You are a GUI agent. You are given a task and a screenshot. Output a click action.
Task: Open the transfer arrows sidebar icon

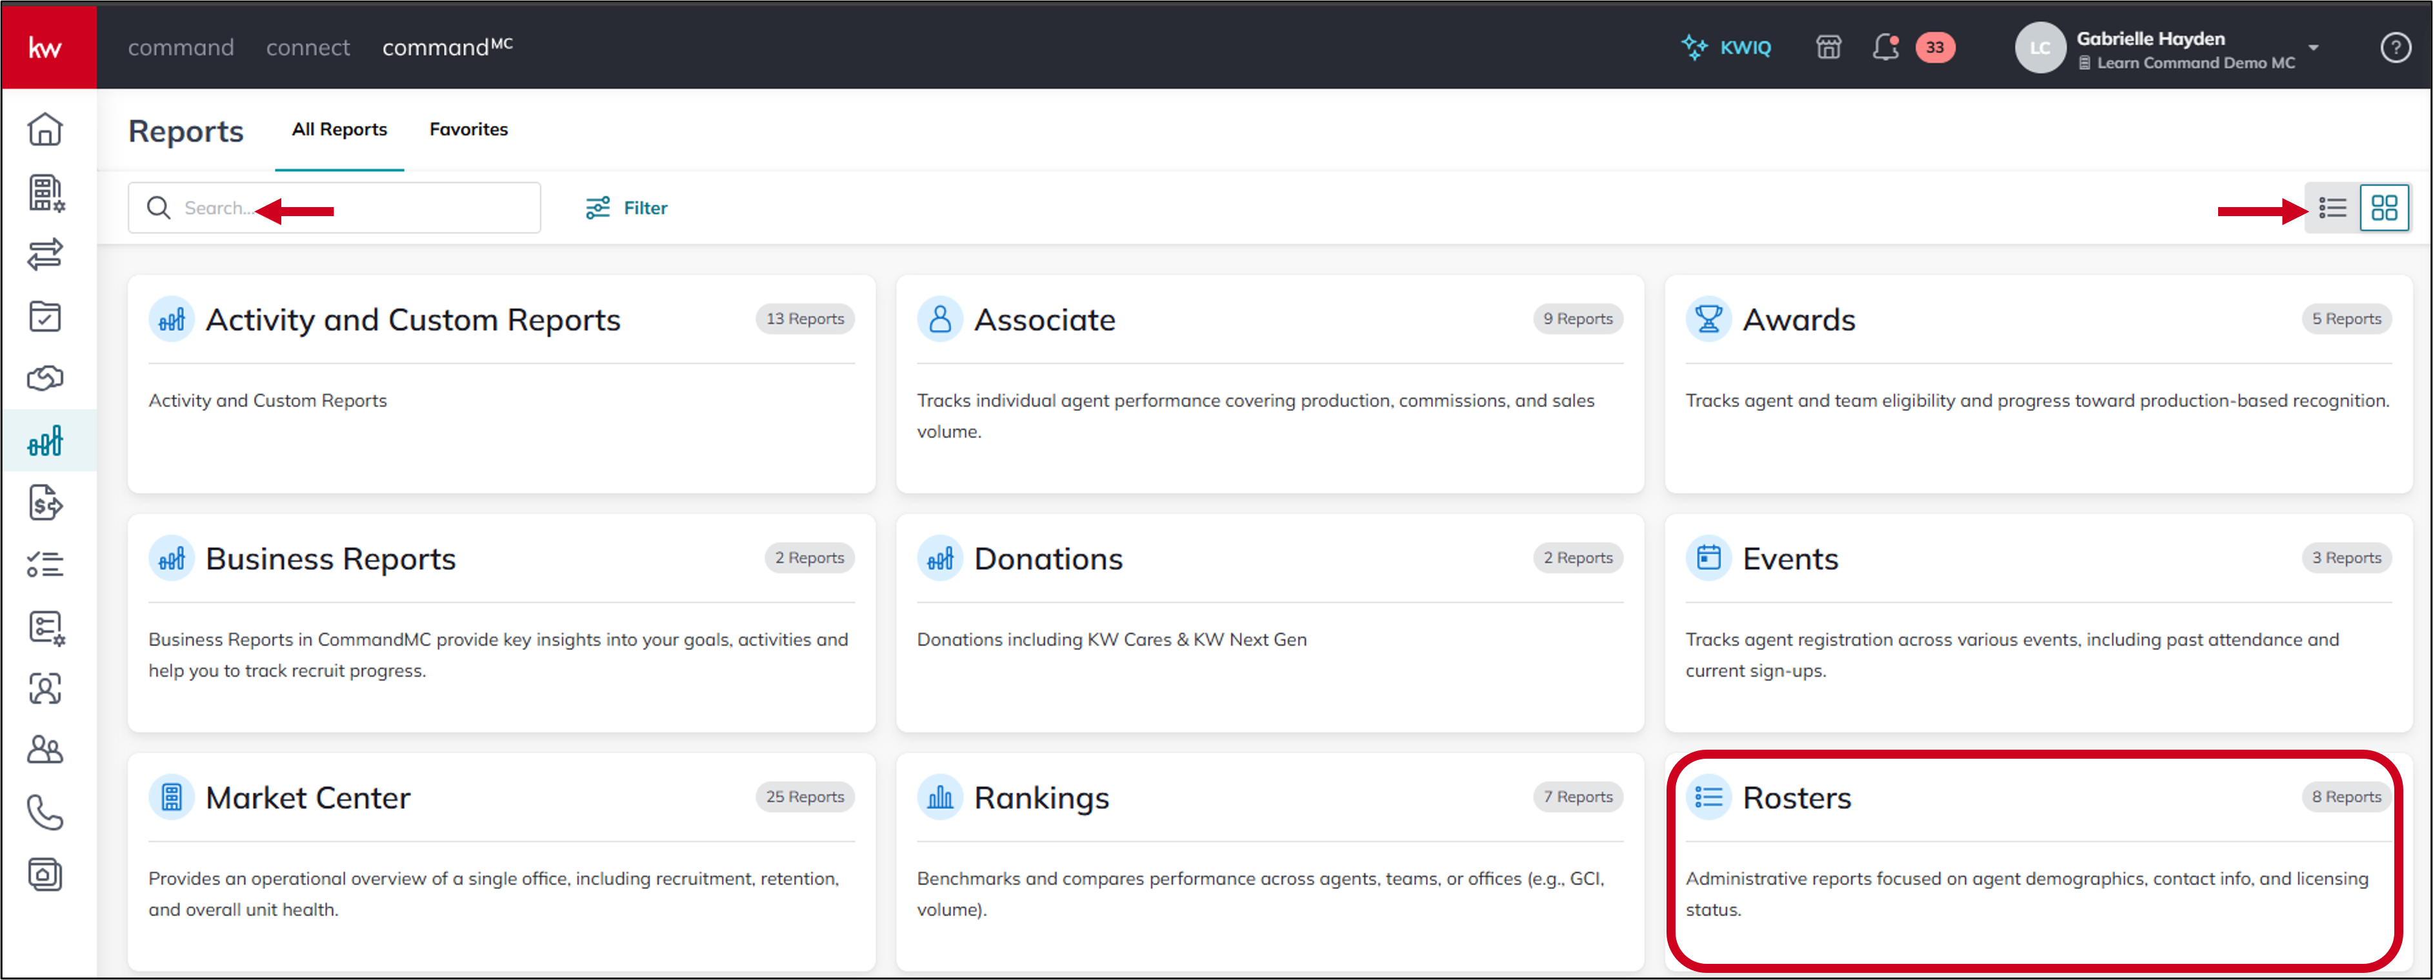tap(45, 254)
